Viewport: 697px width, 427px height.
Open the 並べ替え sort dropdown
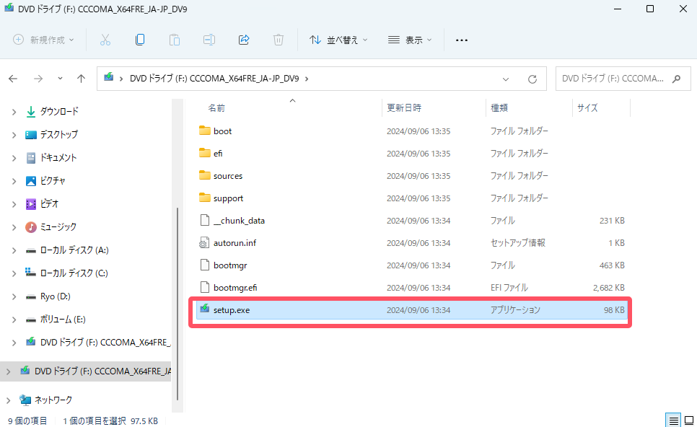coord(338,40)
